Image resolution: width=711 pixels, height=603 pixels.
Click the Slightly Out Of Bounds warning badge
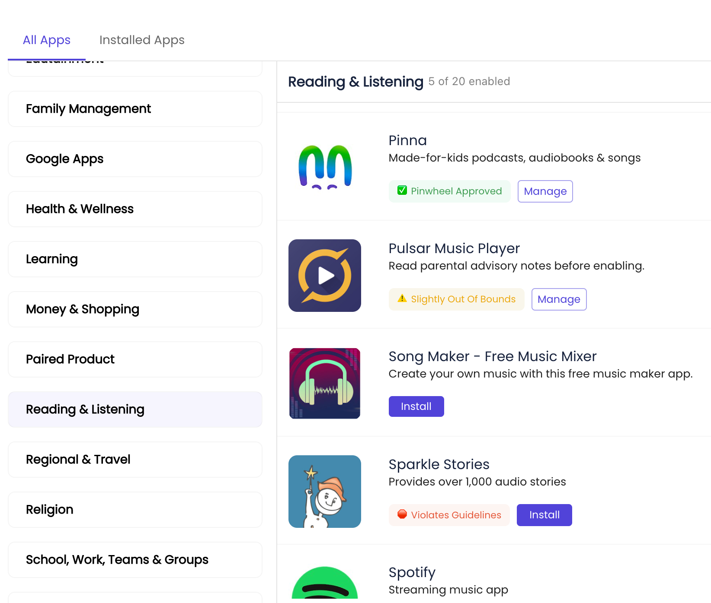pos(456,299)
